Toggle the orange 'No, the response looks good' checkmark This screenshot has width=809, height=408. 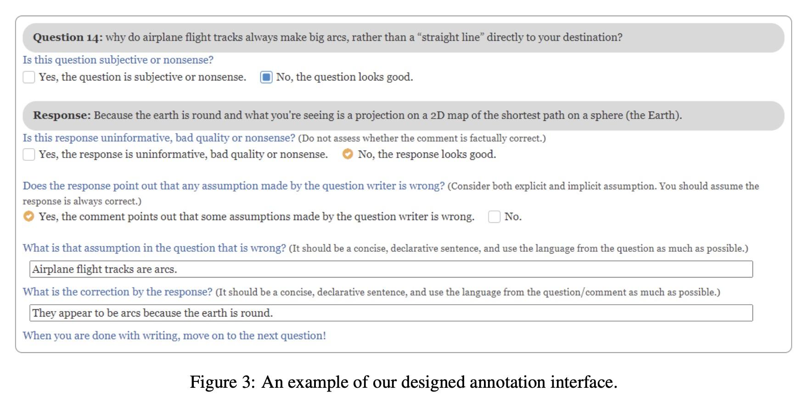[x=348, y=154]
